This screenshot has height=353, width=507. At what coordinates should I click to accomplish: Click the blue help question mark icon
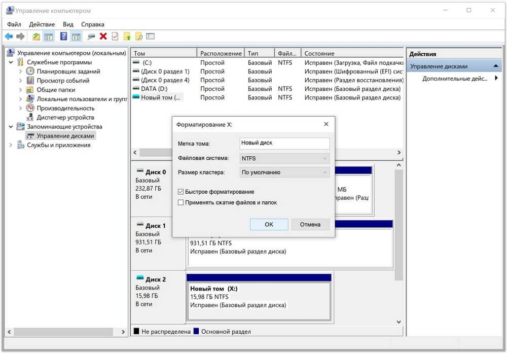(x=63, y=37)
